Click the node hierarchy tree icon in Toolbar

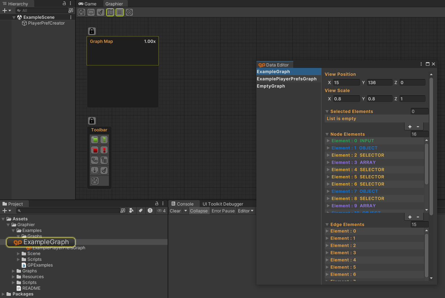point(104,160)
